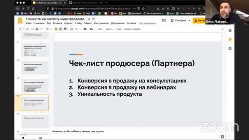This screenshot has width=249, height=140.
Task: Activate the paint format tool
Action: (x=42, y=29)
